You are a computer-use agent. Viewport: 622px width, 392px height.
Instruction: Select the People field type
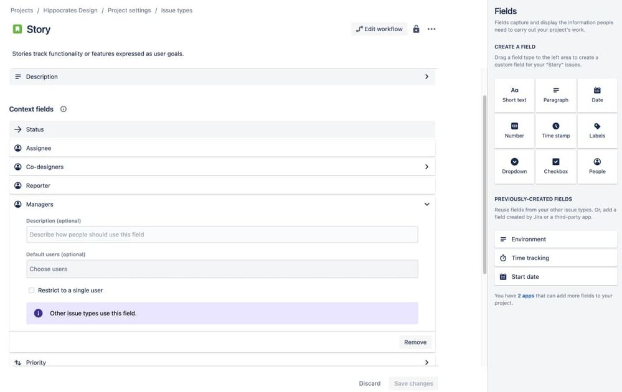tap(597, 166)
